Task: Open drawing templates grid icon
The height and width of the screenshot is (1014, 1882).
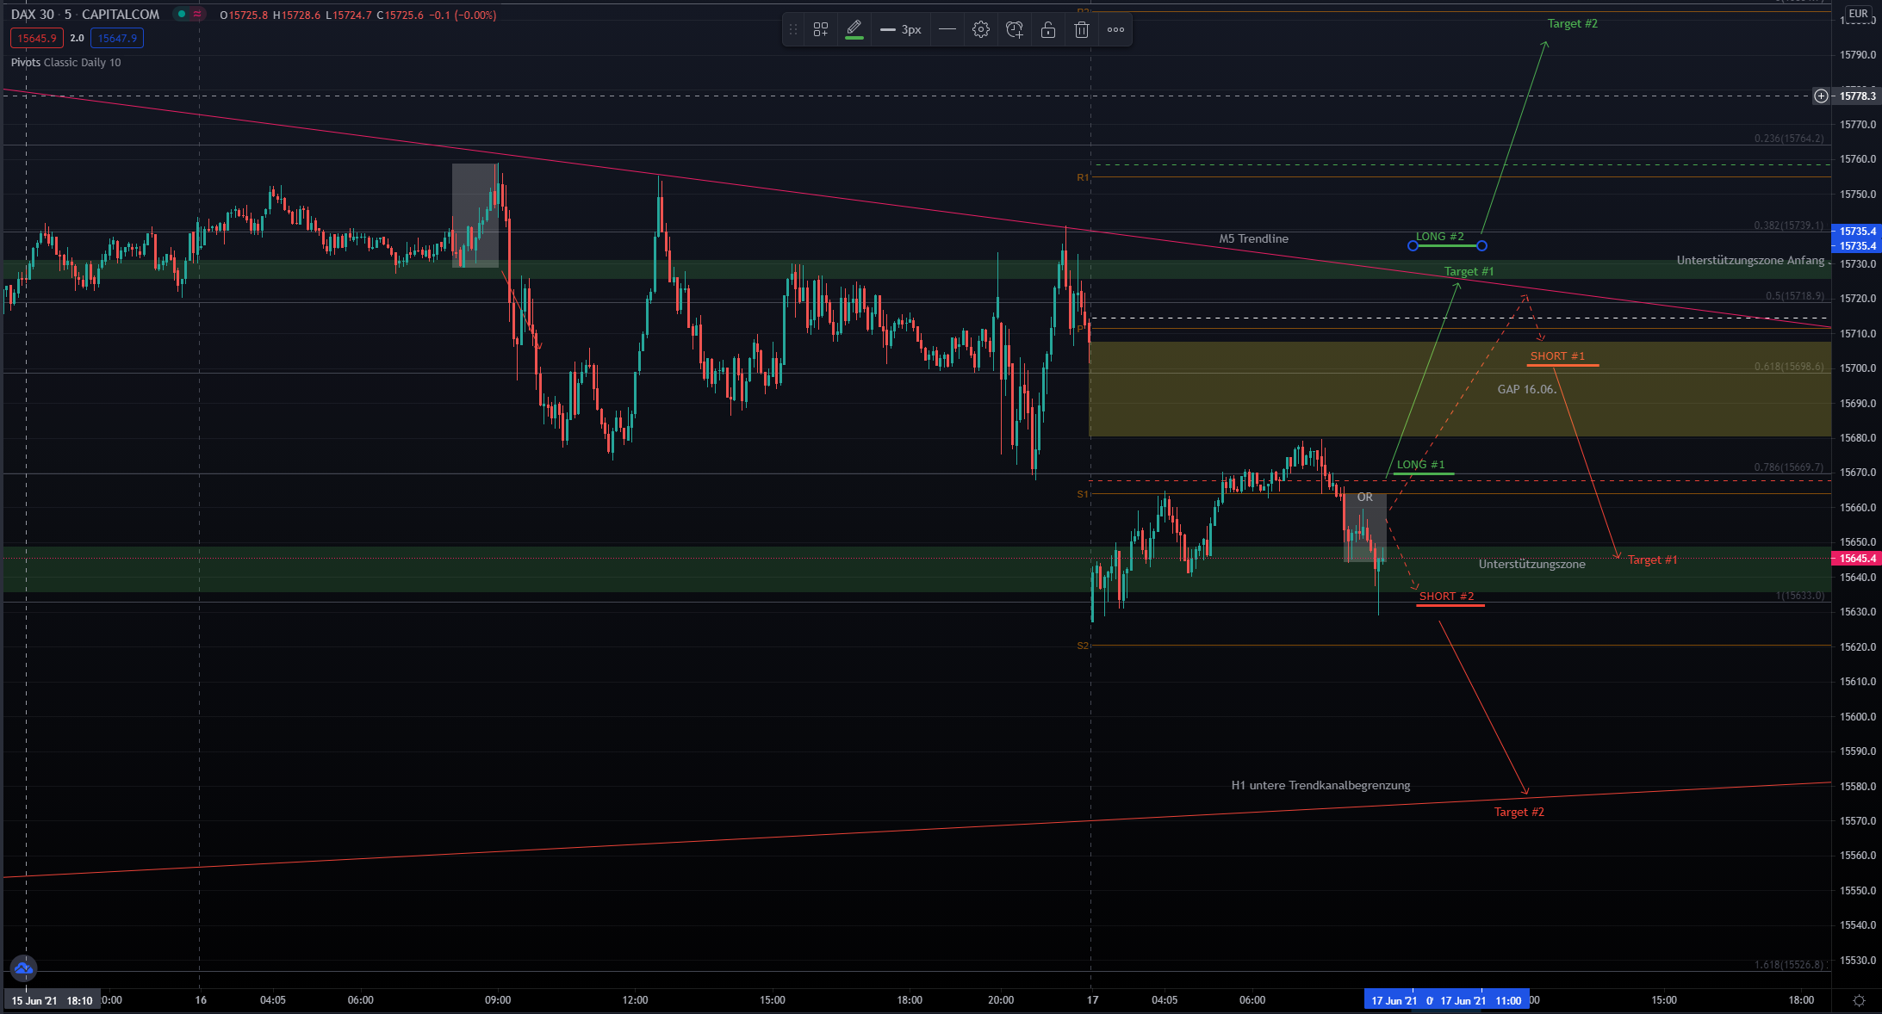Action: (821, 29)
